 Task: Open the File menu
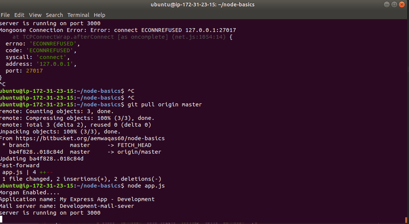[5, 15]
